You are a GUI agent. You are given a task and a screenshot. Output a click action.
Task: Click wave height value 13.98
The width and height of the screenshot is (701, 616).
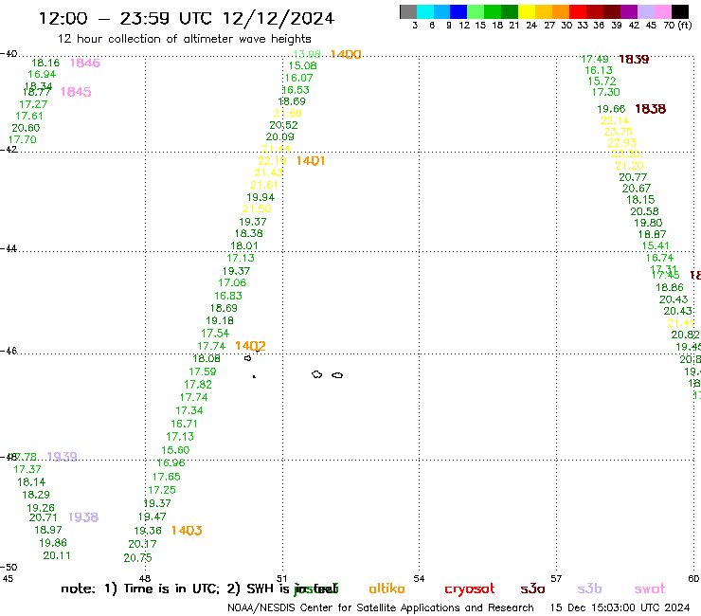tap(307, 54)
